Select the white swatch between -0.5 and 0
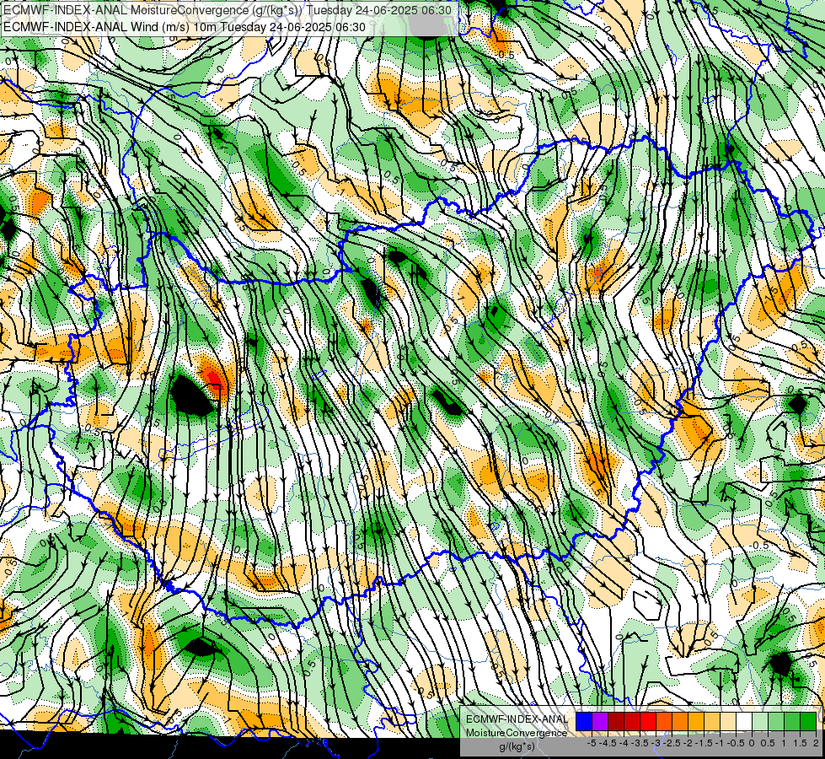 pos(744,722)
